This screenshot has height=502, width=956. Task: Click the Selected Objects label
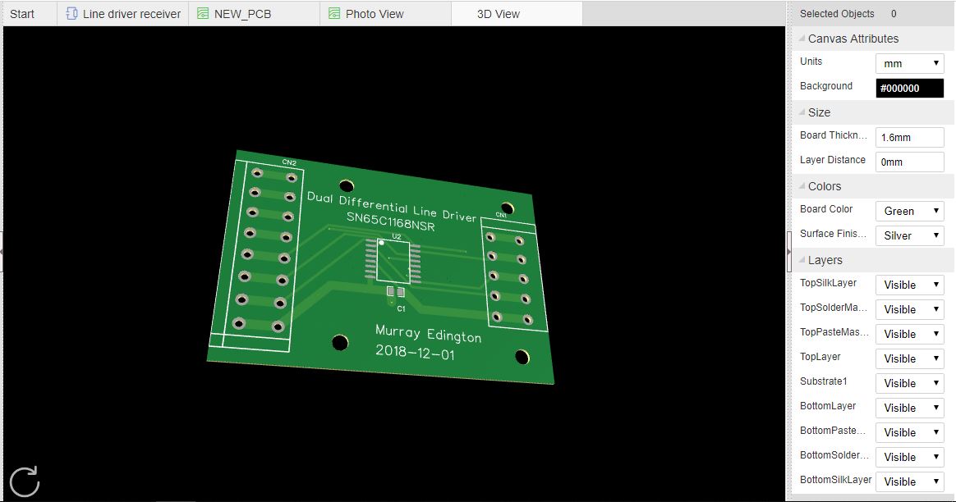(836, 13)
